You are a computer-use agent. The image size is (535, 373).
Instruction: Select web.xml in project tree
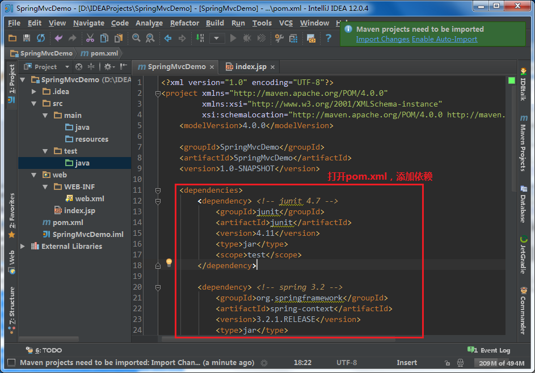pos(85,198)
